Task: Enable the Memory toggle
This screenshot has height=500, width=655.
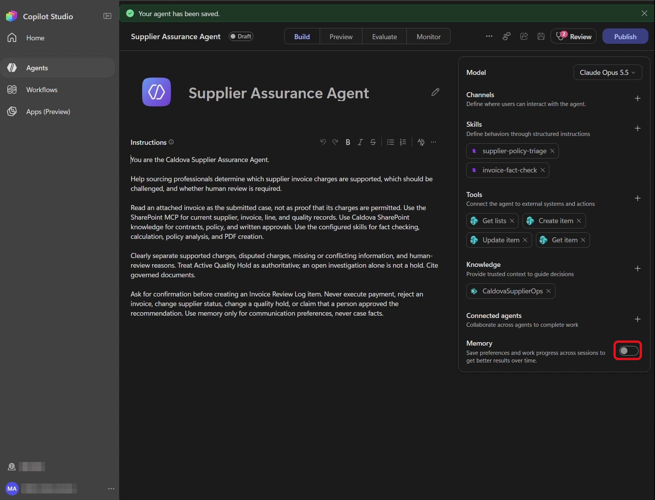Action: click(628, 351)
